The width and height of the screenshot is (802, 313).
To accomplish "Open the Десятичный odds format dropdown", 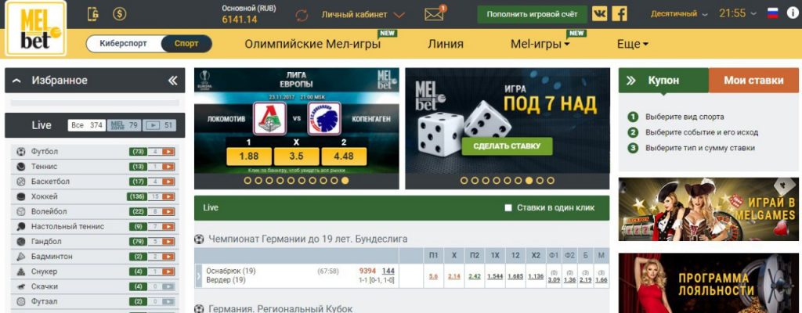I will tap(679, 14).
